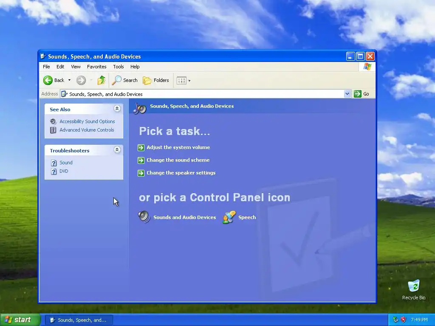Viewport: 435px width, 326px height.
Task: Collapse the See Also panel
Action: point(117,109)
